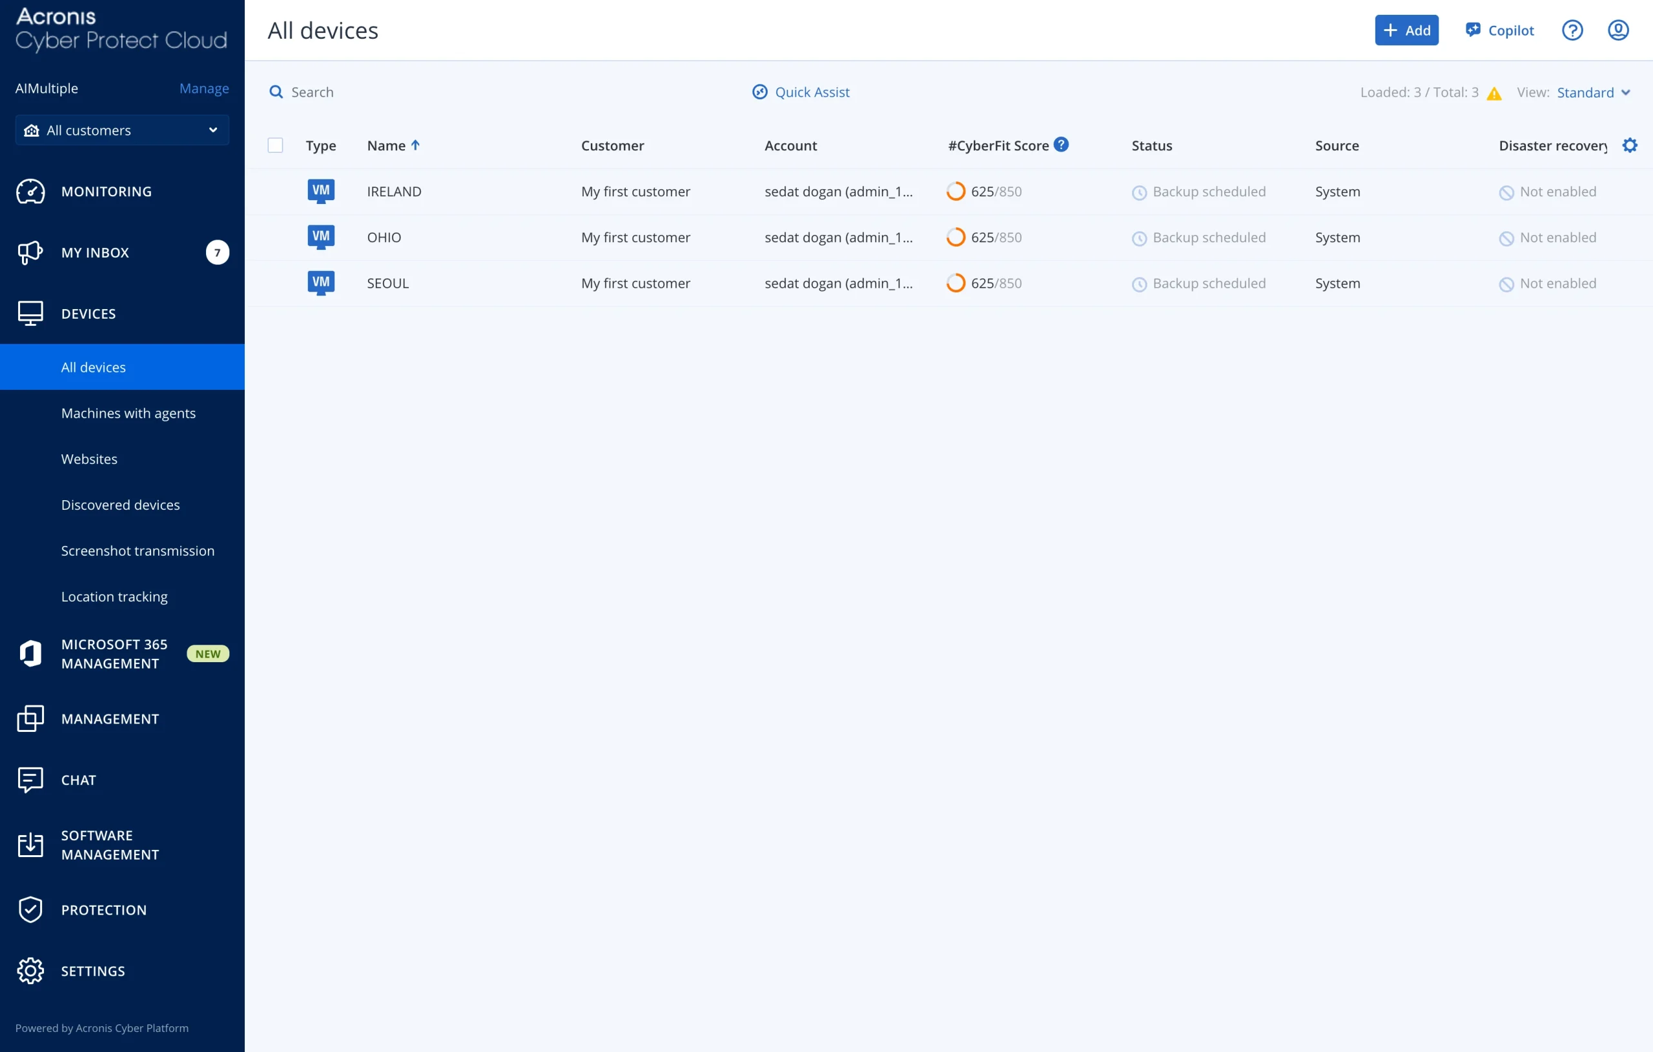This screenshot has height=1052, width=1653.
Task: Click OHIO row My first customer
Action: point(635,238)
